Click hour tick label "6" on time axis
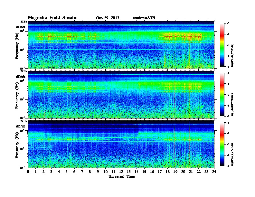255x197 pixels. 74,172
